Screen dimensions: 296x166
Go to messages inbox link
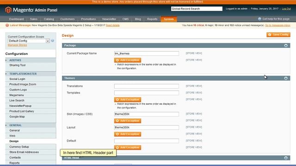pyautogui.click(x=277, y=25)
